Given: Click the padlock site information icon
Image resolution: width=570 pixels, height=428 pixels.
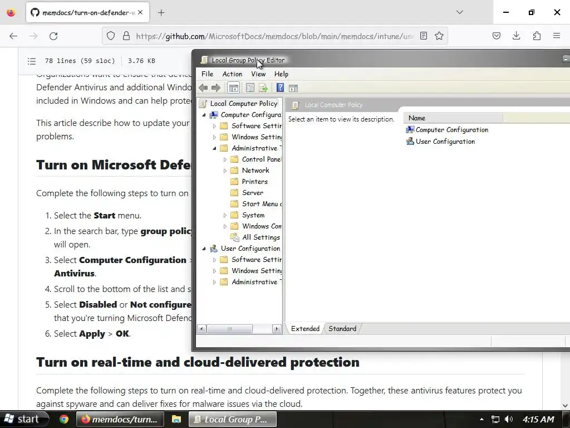Looking at the screenshot, I should (126, 36).
